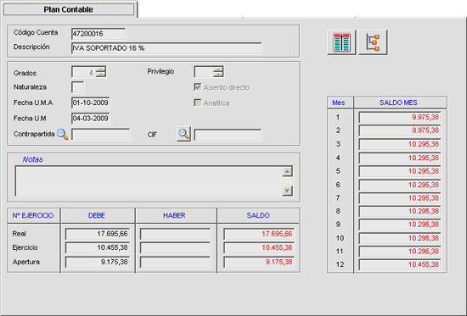Toggle the Asiento directo checkbox
The image size is (467, 316).
pos(197,87)
